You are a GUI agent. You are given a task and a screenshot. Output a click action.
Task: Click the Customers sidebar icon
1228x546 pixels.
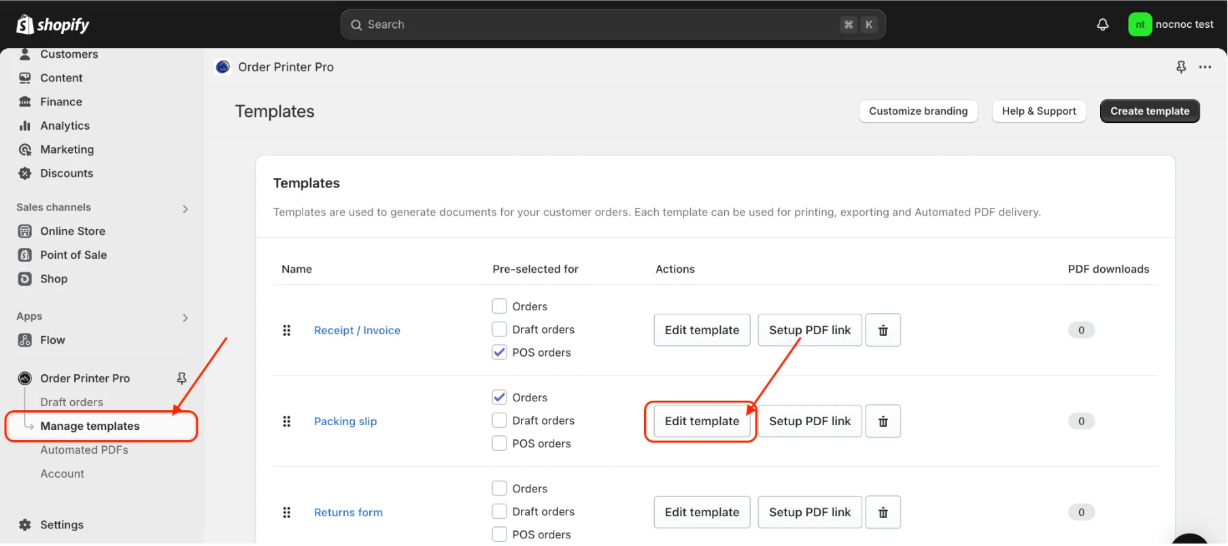(x=25, y=54)
